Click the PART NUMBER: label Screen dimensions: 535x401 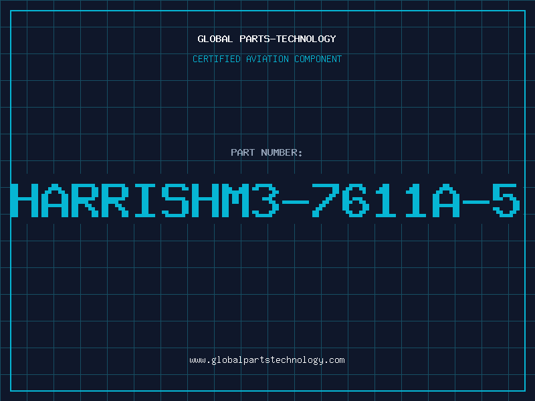click(x=267, y=152)
